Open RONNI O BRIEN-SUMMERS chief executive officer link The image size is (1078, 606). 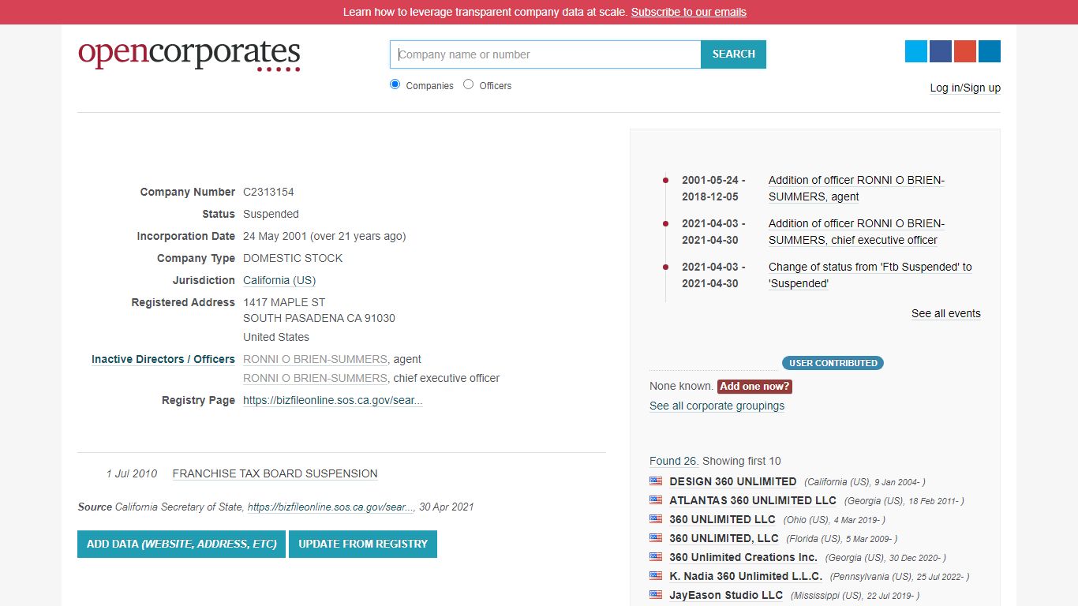pos(316,378)
